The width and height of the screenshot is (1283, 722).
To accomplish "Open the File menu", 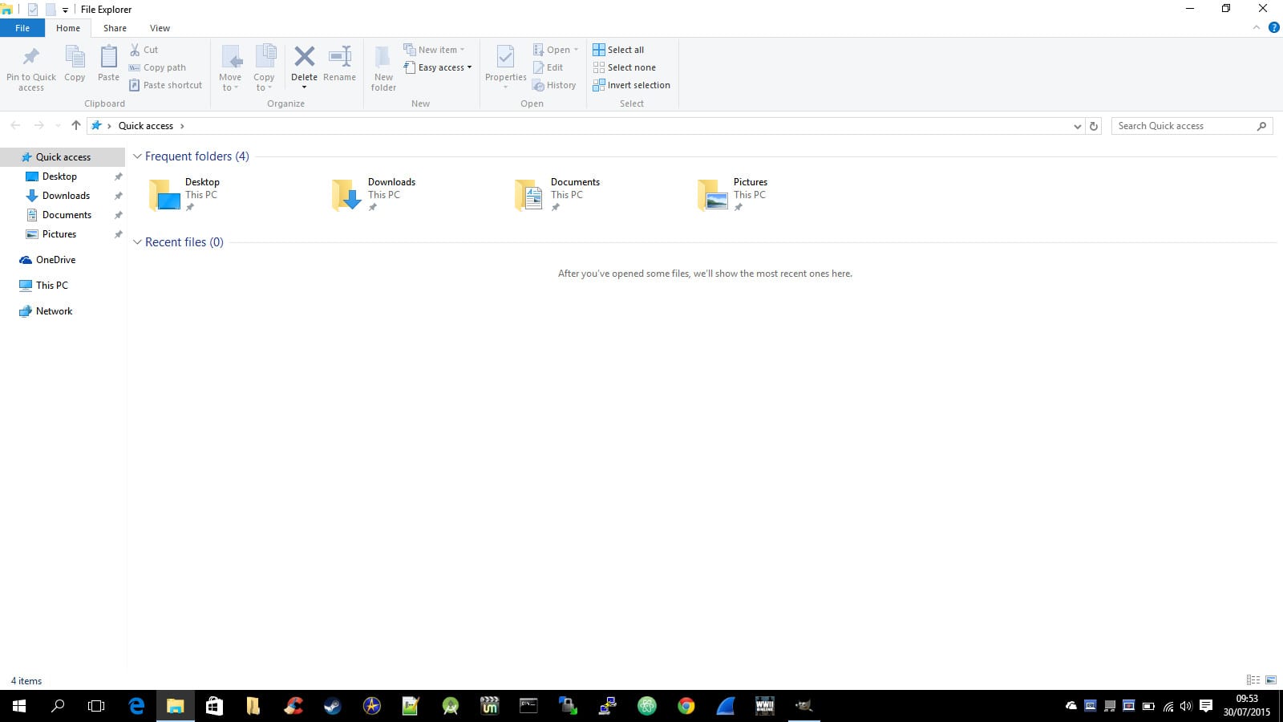I will pos(22,28).
